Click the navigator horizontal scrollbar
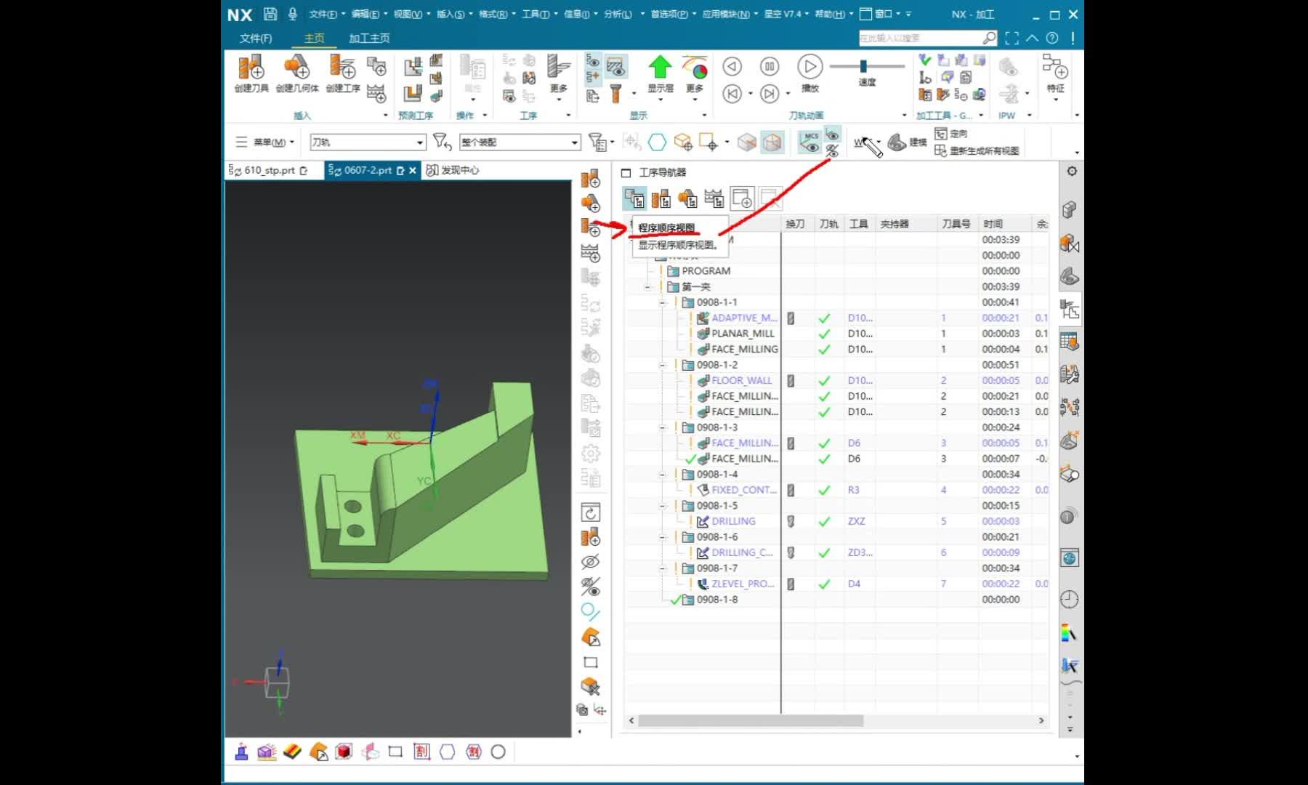The image size is (1308, 785). pos(751,720)
